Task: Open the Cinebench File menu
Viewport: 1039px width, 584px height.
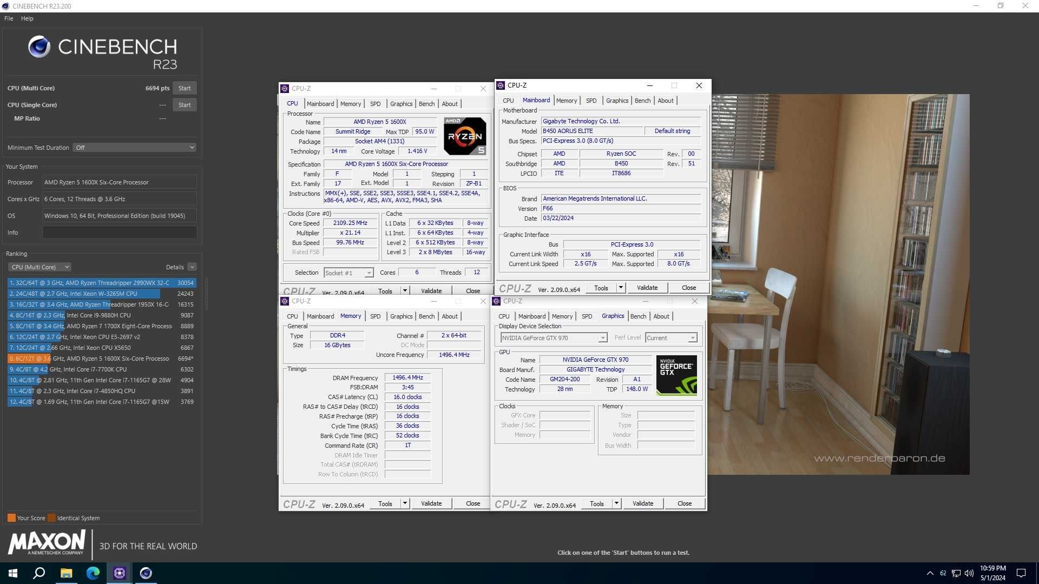Action: point(9,18)
